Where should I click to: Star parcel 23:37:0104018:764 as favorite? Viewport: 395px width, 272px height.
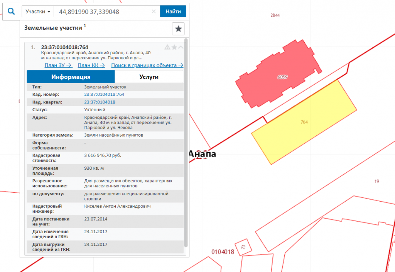174,47
